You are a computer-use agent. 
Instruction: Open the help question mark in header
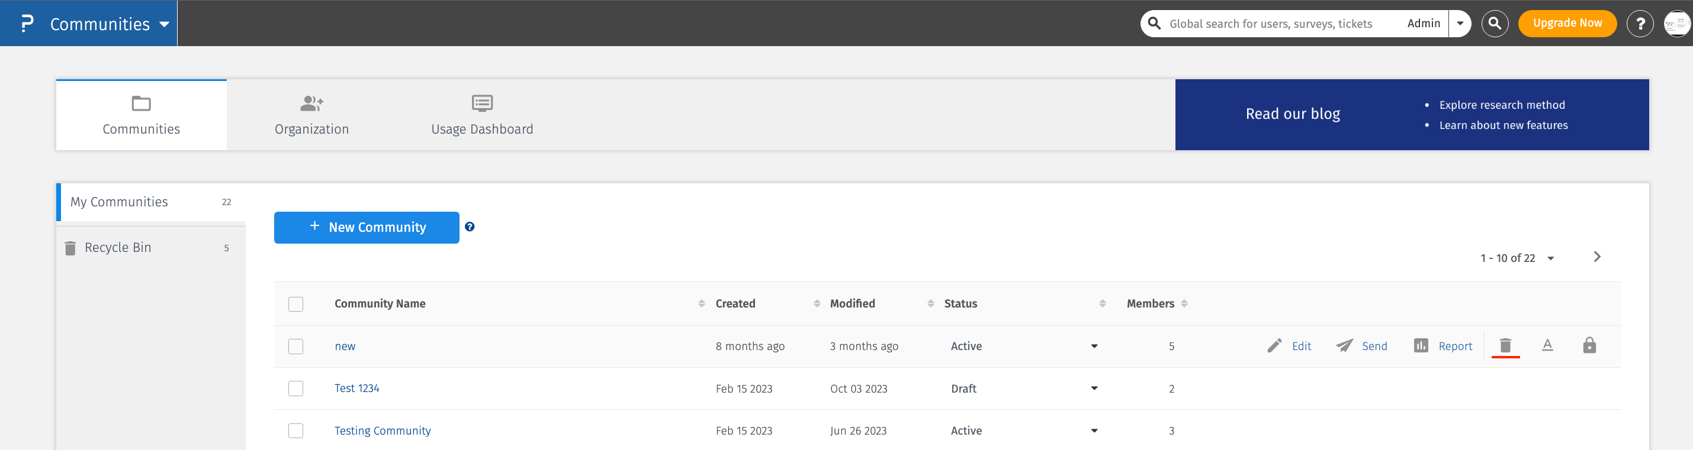tap(1639, 24)
